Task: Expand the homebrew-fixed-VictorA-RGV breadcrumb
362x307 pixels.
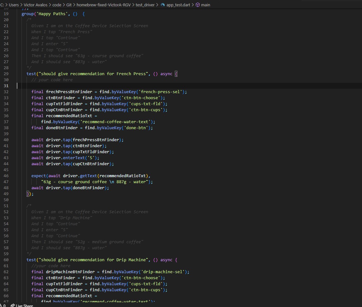Action: tap(103, 5)
